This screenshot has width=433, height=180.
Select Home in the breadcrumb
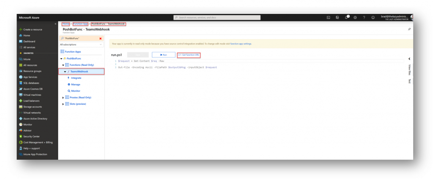coord(66,24)
